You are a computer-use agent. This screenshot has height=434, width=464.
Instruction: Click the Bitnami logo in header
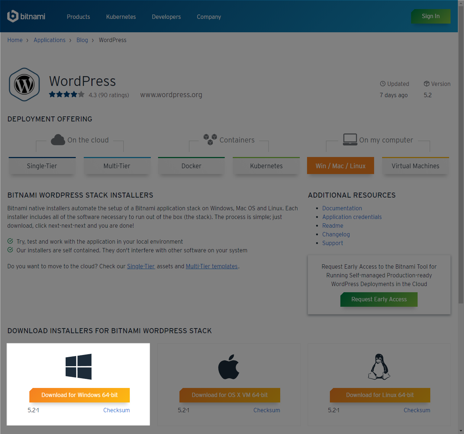26,16
